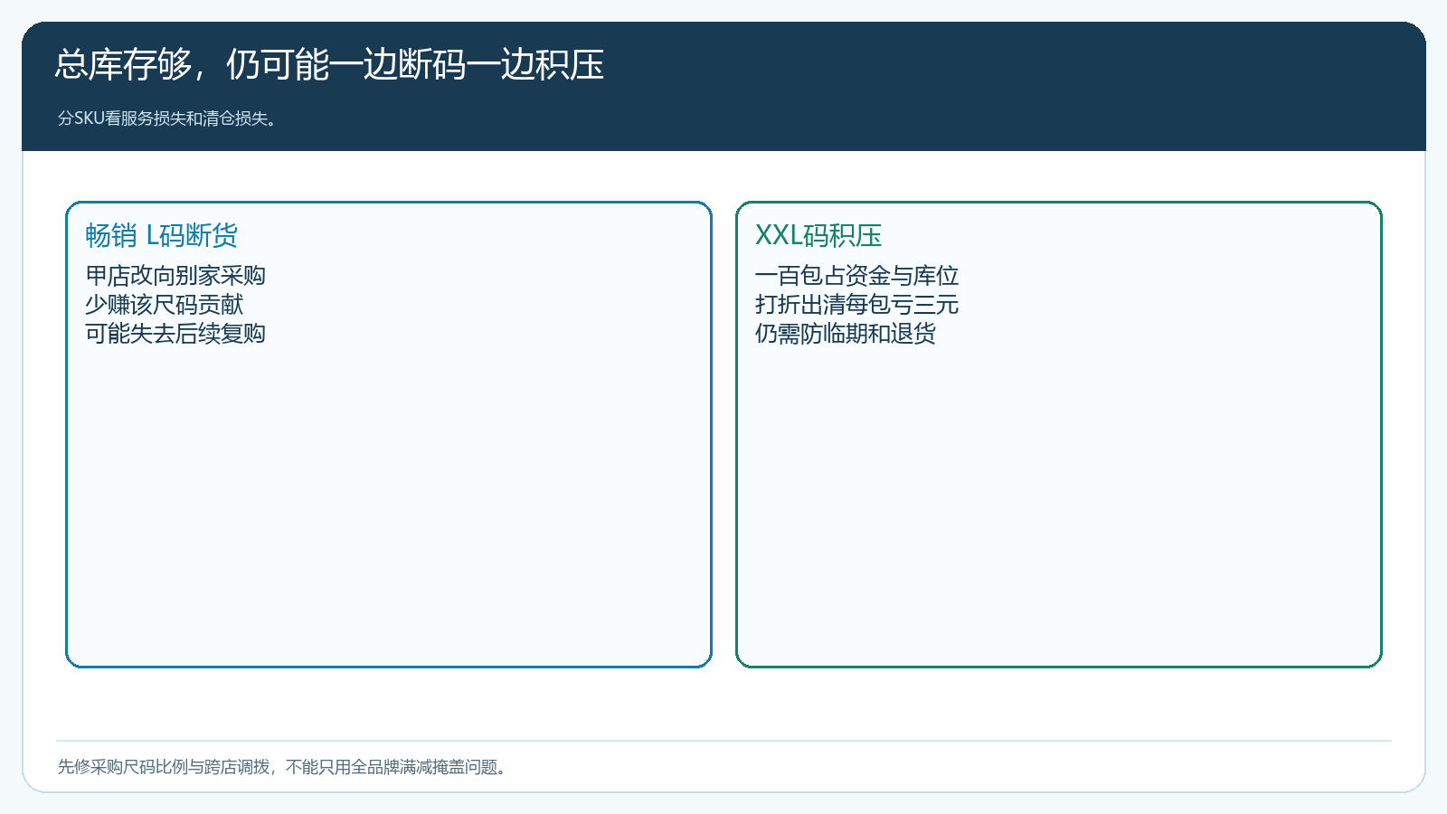Click the 畅销 L码断货 card heading
The height and width of the screenshot is (814, 1447).
pos(162,235)
